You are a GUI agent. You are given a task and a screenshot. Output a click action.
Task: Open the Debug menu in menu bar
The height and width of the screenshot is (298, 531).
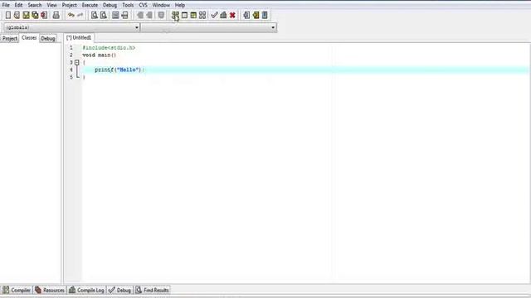pyautogui.click(x=110, y=5)
